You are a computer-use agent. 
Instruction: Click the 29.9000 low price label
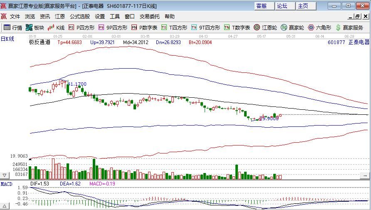269,119
